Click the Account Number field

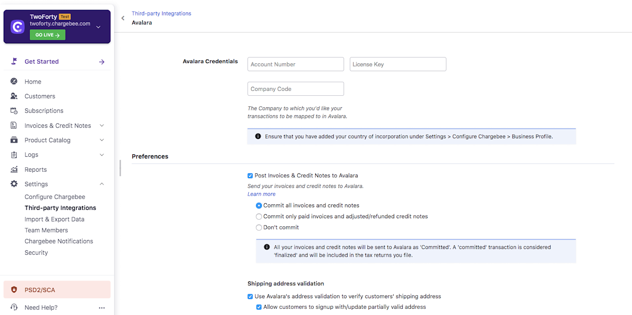(x=296, y=64)
